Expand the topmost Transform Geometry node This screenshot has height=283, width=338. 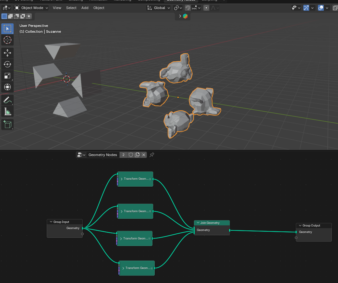point(122,179)
